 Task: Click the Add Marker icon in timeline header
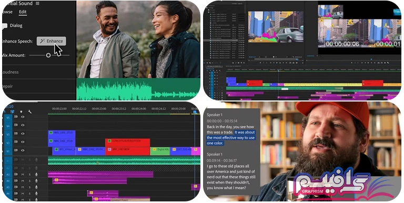[x=21, y=111]
